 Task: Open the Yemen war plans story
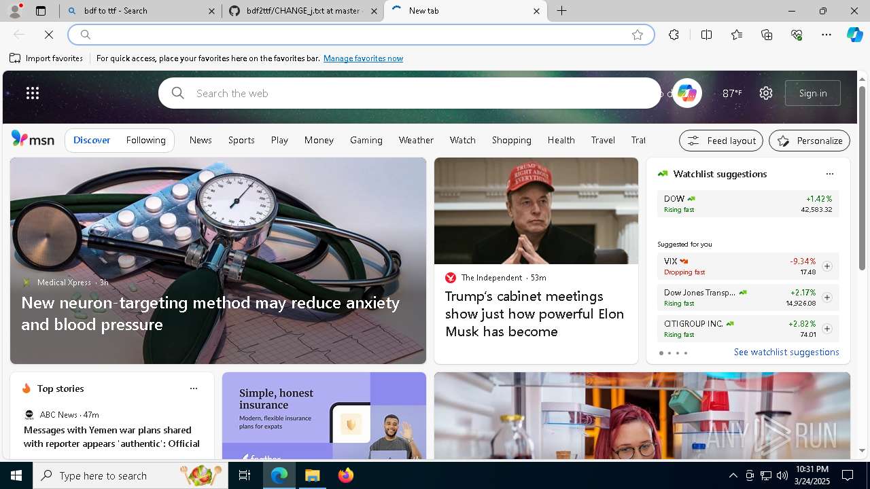click(x=111, y=437)
